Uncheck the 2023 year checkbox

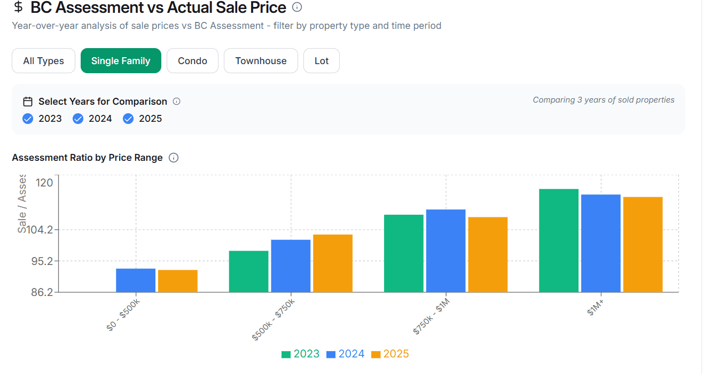tap(28, 119)
